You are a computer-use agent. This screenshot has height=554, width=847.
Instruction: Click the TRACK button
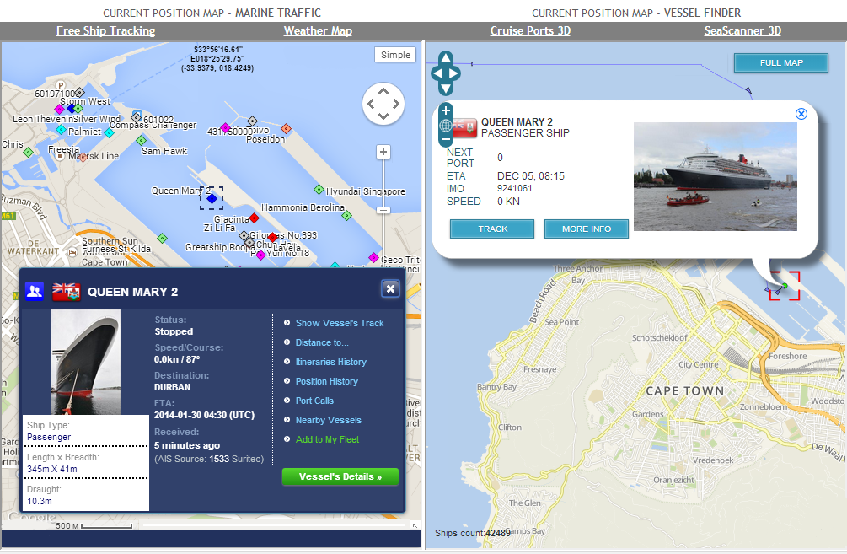492,229
